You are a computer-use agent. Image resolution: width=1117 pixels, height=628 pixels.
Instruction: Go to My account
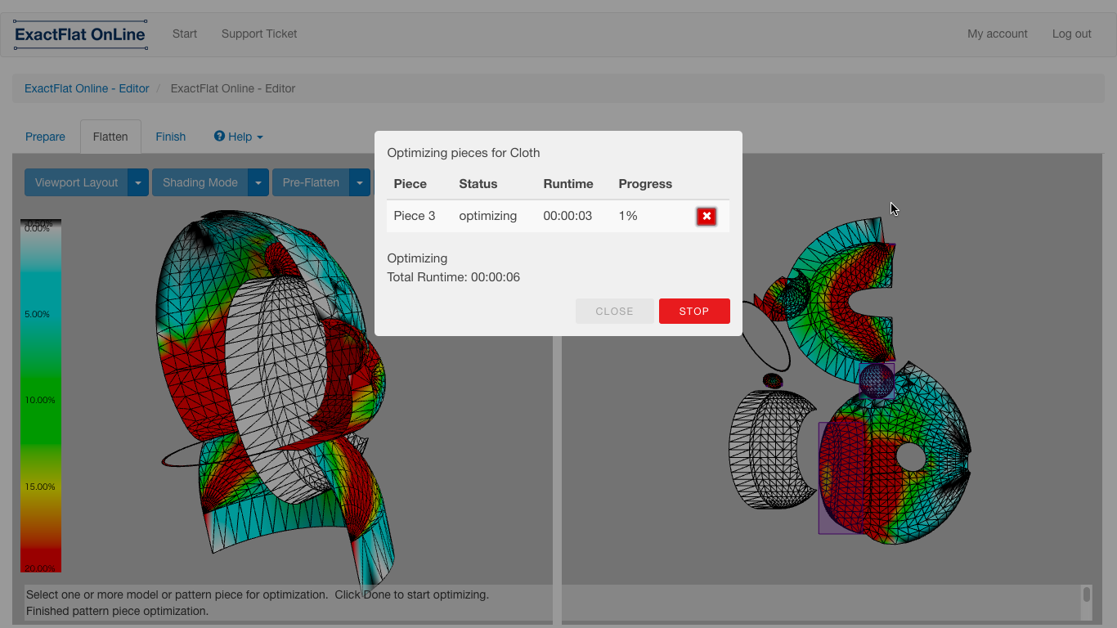pos(997,34)
